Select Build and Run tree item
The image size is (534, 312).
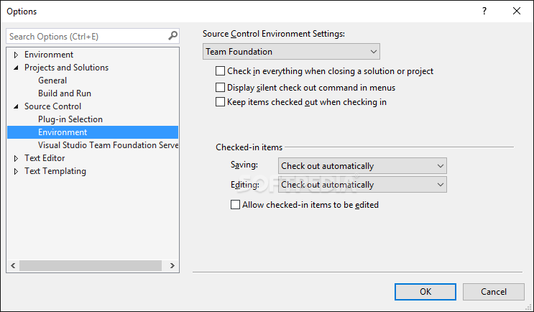coord(65,93)
